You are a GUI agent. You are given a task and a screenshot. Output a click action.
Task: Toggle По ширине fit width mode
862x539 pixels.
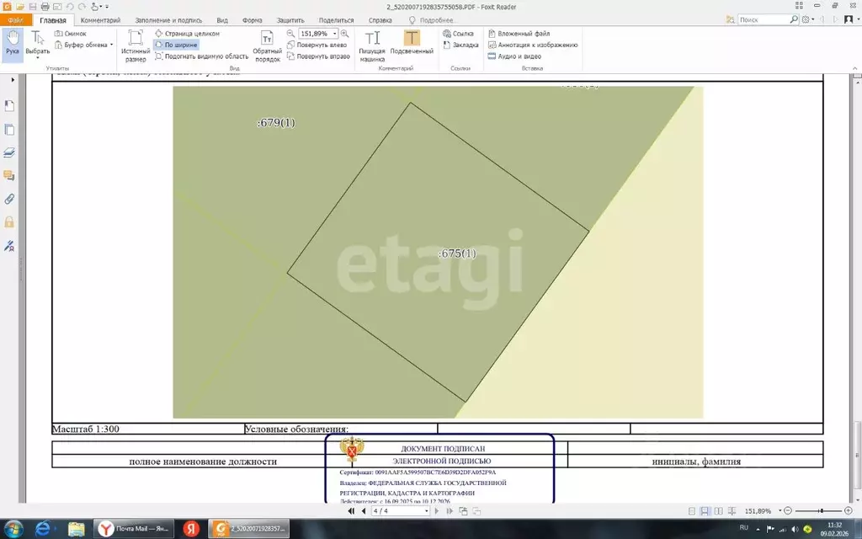coord(179,45)
